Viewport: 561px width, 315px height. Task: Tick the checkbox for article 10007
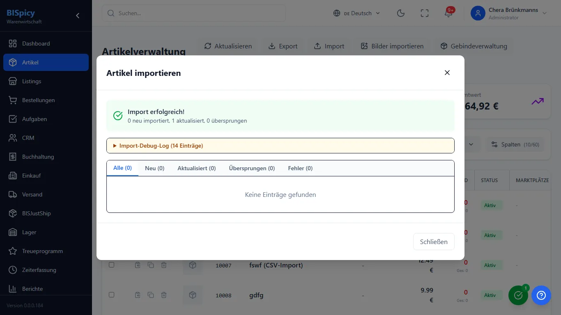111,265
